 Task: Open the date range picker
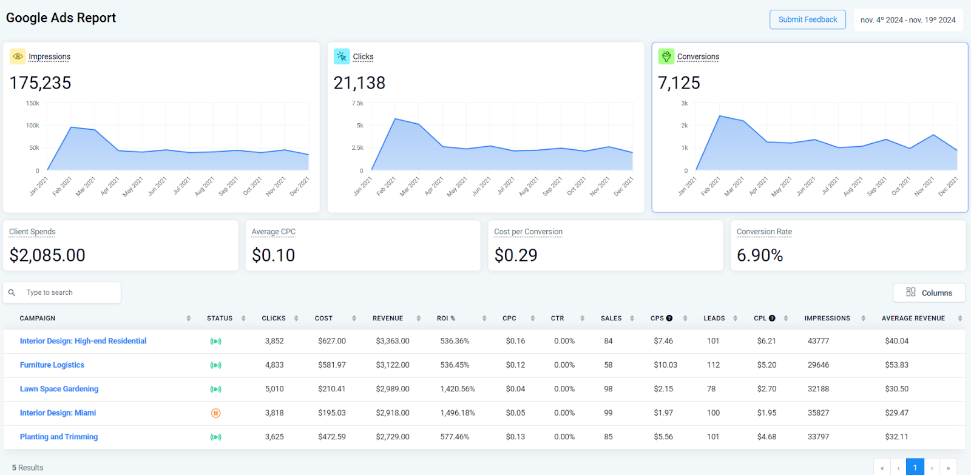click(x=908, y=20)
